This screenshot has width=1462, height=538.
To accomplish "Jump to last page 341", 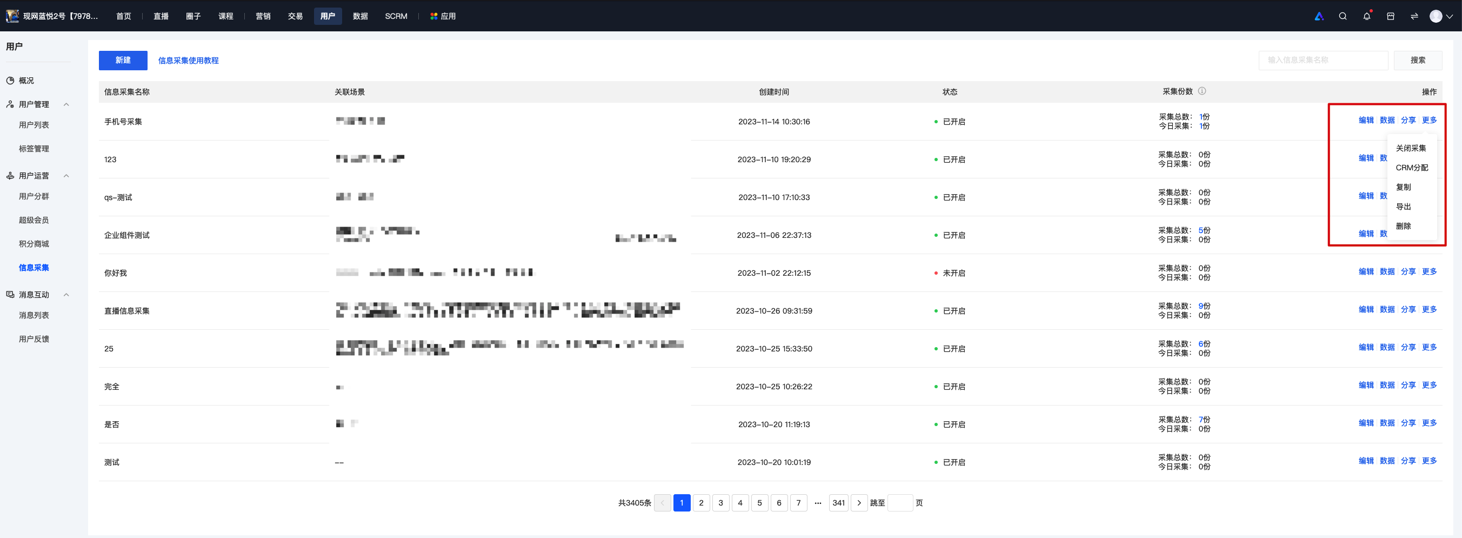I will pyautogui.click(x=839, y=503).
